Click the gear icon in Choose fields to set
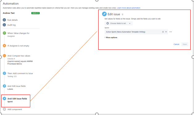 (108, 23)
